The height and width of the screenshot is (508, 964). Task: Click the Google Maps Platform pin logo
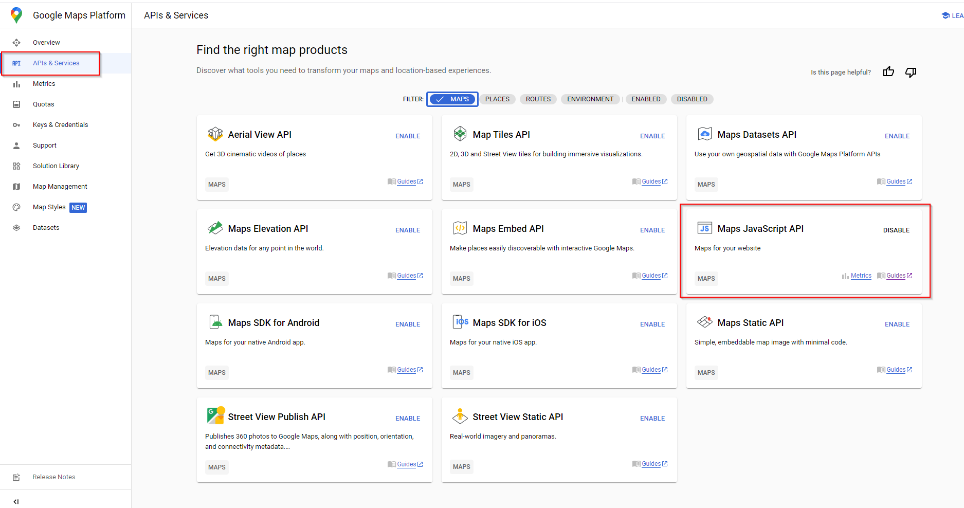tap(16, 15)
